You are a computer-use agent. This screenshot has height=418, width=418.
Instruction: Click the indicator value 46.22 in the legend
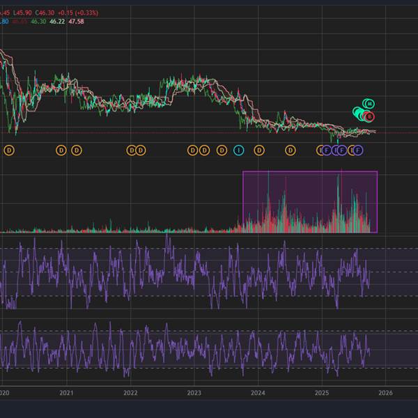click(x=57, y=22)
